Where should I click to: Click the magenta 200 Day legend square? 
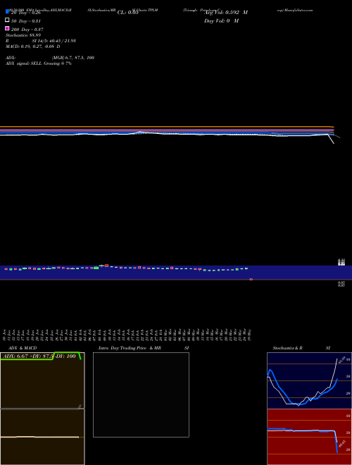[7, 28]
